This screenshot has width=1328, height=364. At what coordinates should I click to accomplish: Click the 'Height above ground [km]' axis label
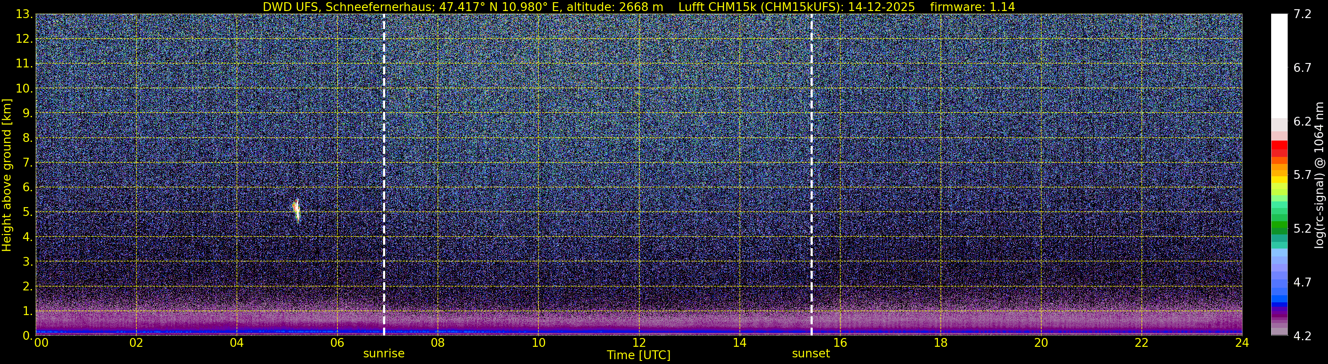point(7,175)
